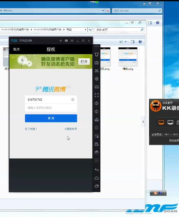Screen dimensions: 179x217
Task: Open the toolbox briefcase icon in Nox sidebar
Action: pos(97,152)
